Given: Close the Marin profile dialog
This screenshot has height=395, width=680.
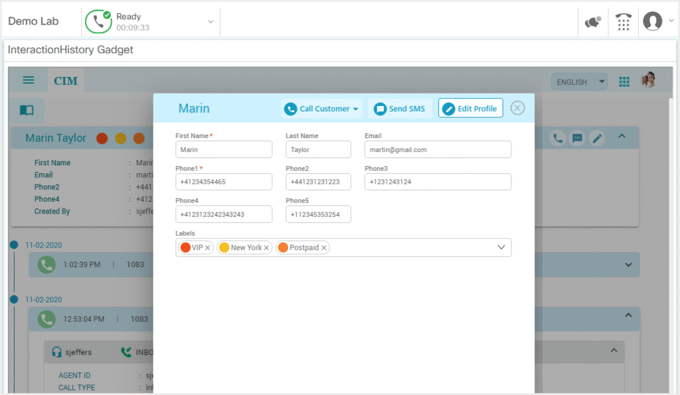Looking at the screenshot, I should 517,108.
